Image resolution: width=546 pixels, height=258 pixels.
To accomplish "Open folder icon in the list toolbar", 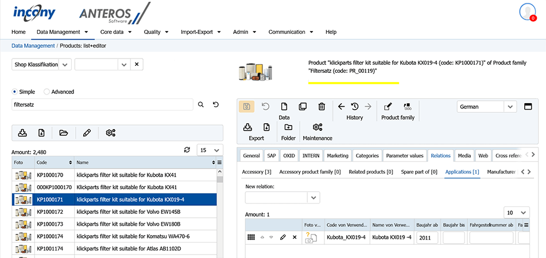I will [x=63, y=132].
